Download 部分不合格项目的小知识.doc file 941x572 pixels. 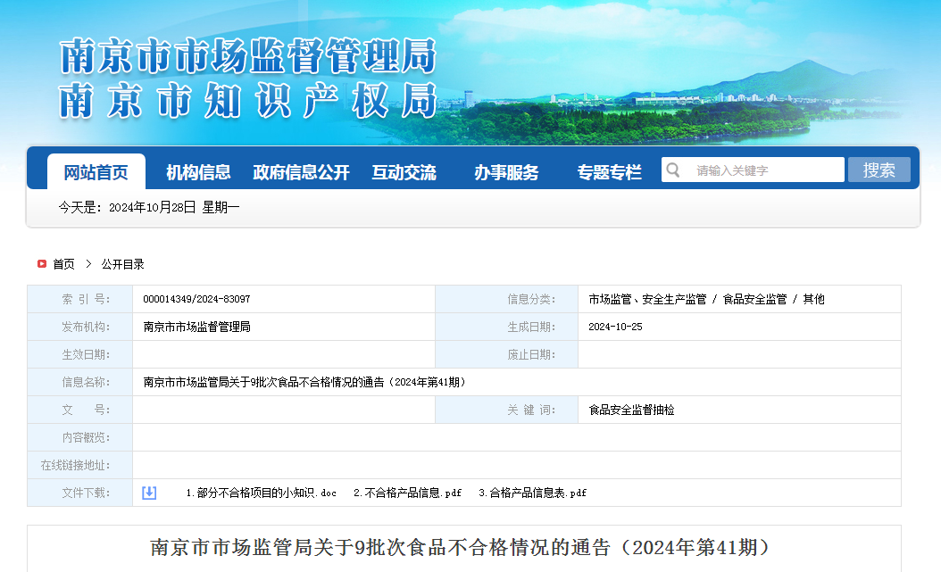pos(261,493)
